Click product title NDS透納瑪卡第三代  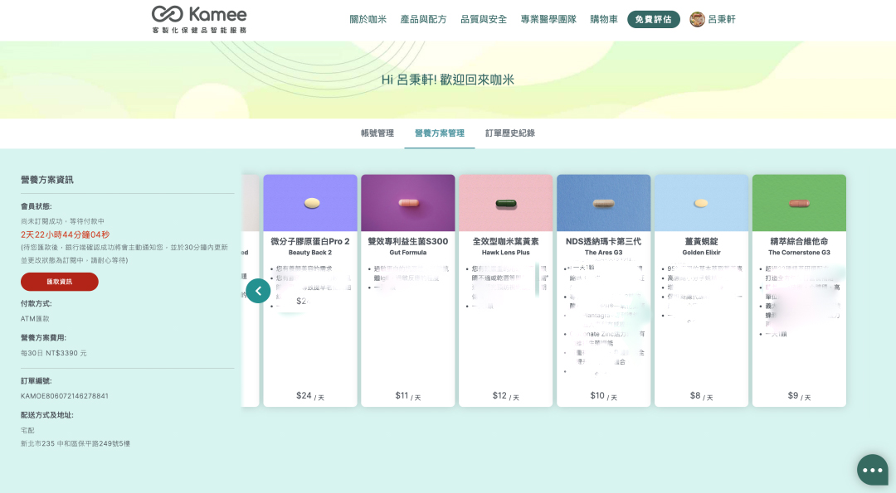[603, 241]
